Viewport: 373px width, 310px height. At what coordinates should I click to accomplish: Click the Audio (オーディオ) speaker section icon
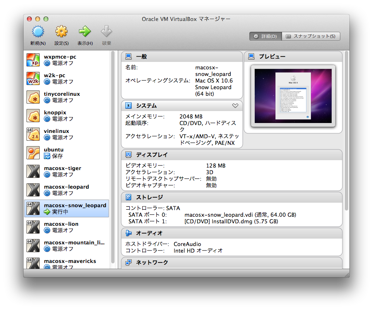click(x=129, y=233)
